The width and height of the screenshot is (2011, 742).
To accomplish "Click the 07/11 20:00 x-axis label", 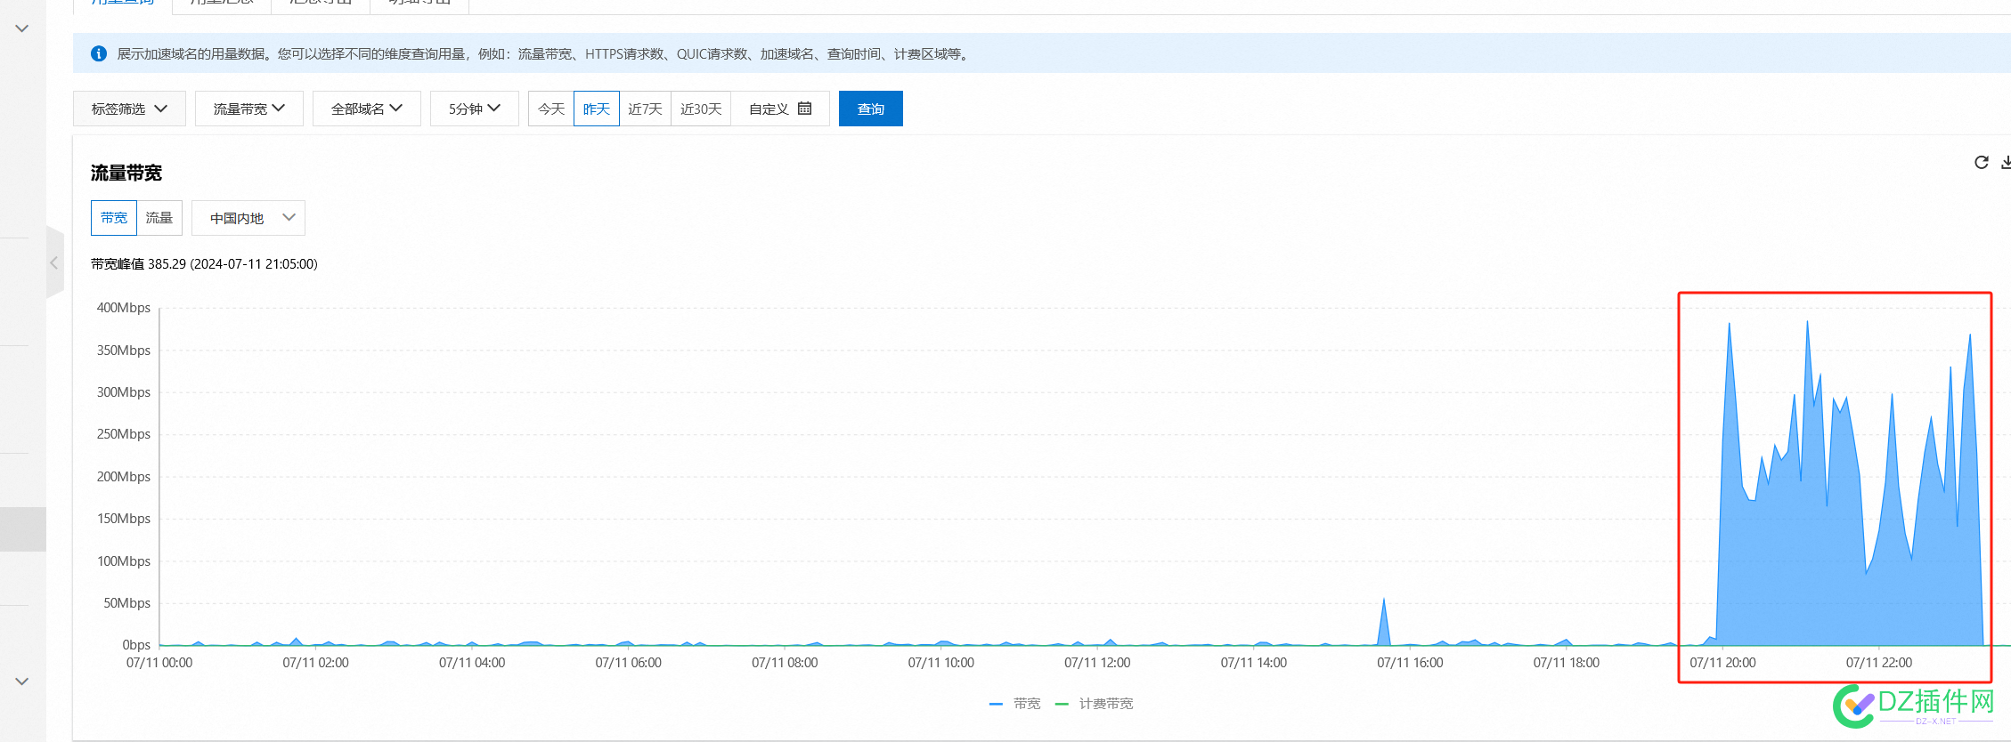I will pyautogui.click(x=1722, y=663).
